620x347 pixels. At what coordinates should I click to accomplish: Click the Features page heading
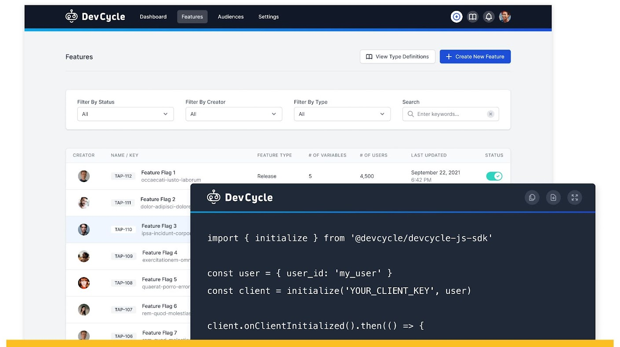click(x=79, y=57)
